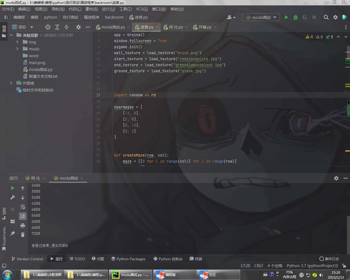Screen dimensions: 350x280
Task: Open the user account icon dropdown
Action: click(231, 17)
